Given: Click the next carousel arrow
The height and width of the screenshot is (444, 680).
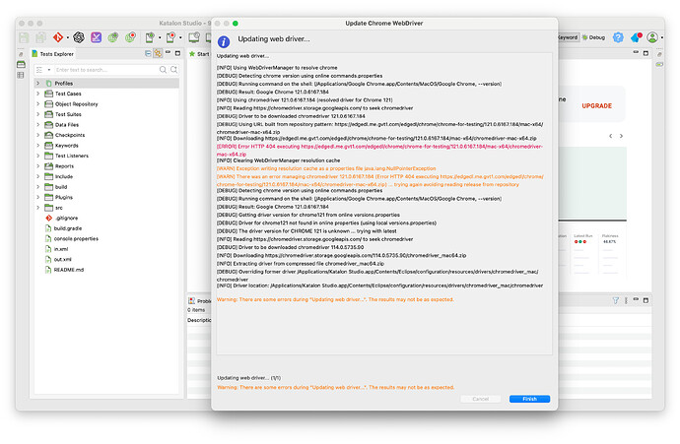Looking at the screenshot, I should (x=621, y=136).
